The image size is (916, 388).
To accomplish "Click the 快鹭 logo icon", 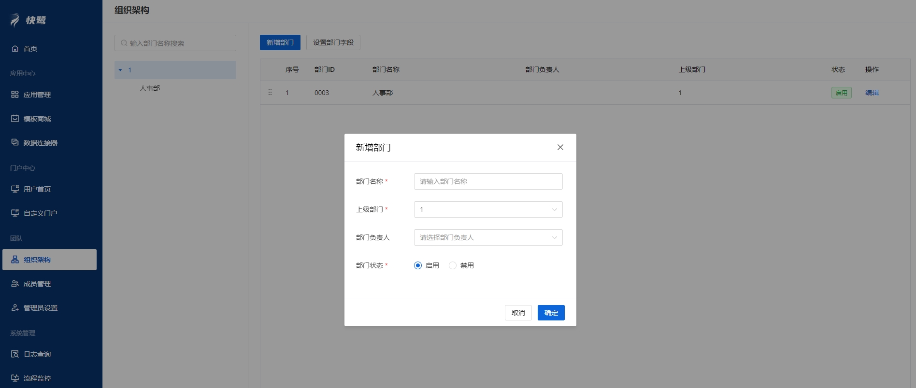I will point(15,20).
